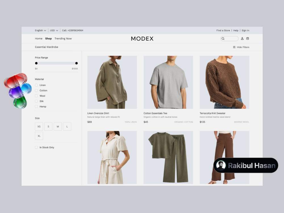Click the $135 price

click(x=202, y=122)
